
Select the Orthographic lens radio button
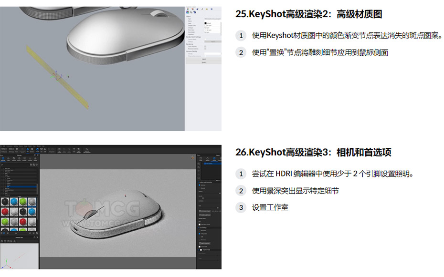point(200,234)
